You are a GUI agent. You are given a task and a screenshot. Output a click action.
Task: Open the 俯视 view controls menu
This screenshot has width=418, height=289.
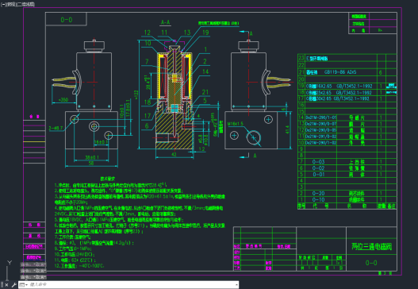tap(11, 4)
